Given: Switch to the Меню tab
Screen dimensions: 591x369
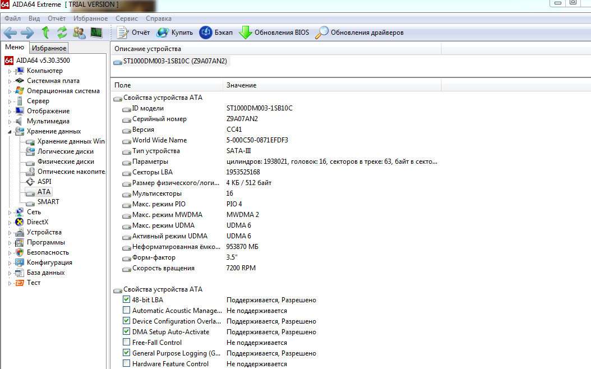Looking at the screenshot, I should coord(15,47).
